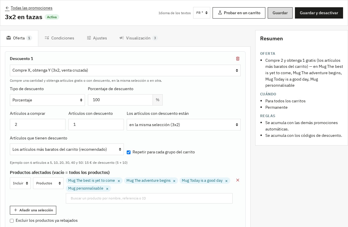Remove the Mug The best is yet to come tag
The image size is (348, 227).
[x=119, y=181]
